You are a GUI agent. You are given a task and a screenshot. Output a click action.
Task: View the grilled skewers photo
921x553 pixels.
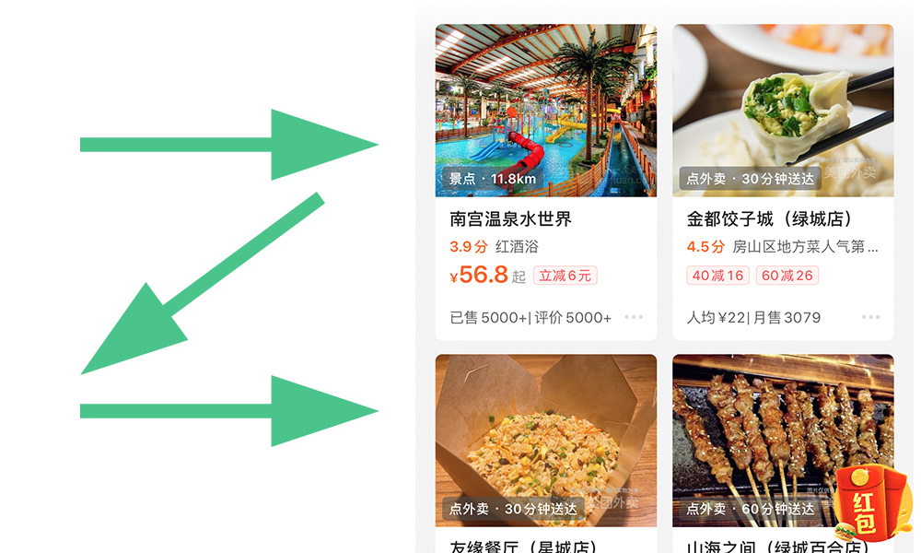[x=783, y=441]
